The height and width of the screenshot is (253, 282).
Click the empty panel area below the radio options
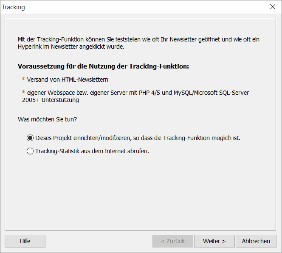tap(140, 192)
